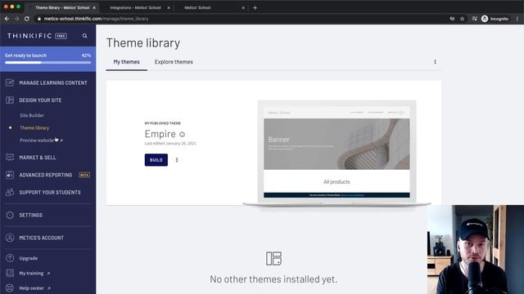Open the three-dot menu beside Build

[177, 160]
